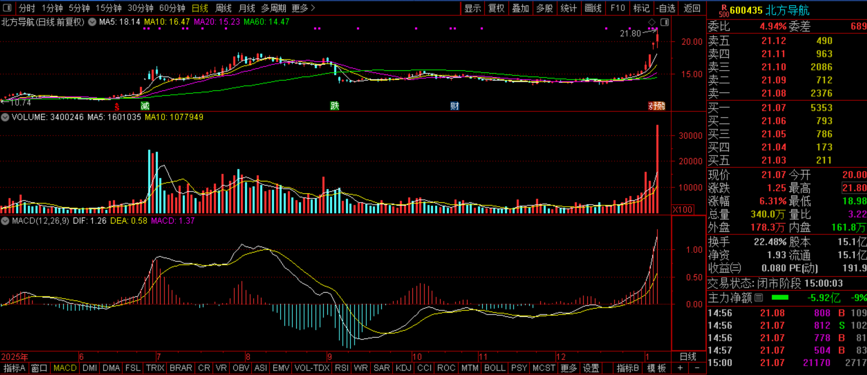Viewport: 867px width, 375px height.
Task: Click the 标记 mark button
Action: click(641, 8)
